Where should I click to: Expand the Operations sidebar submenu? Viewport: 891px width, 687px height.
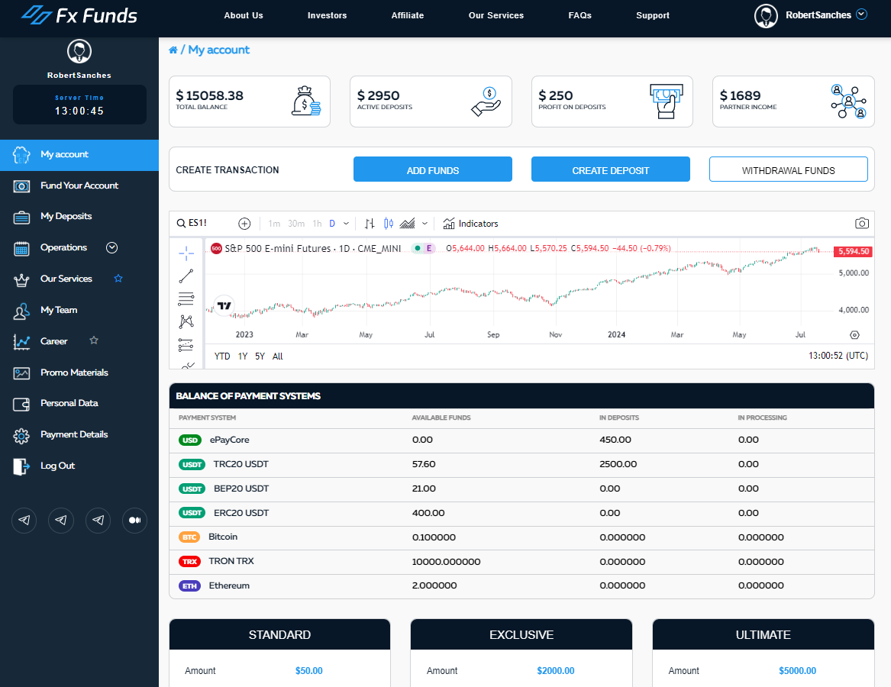112,247
